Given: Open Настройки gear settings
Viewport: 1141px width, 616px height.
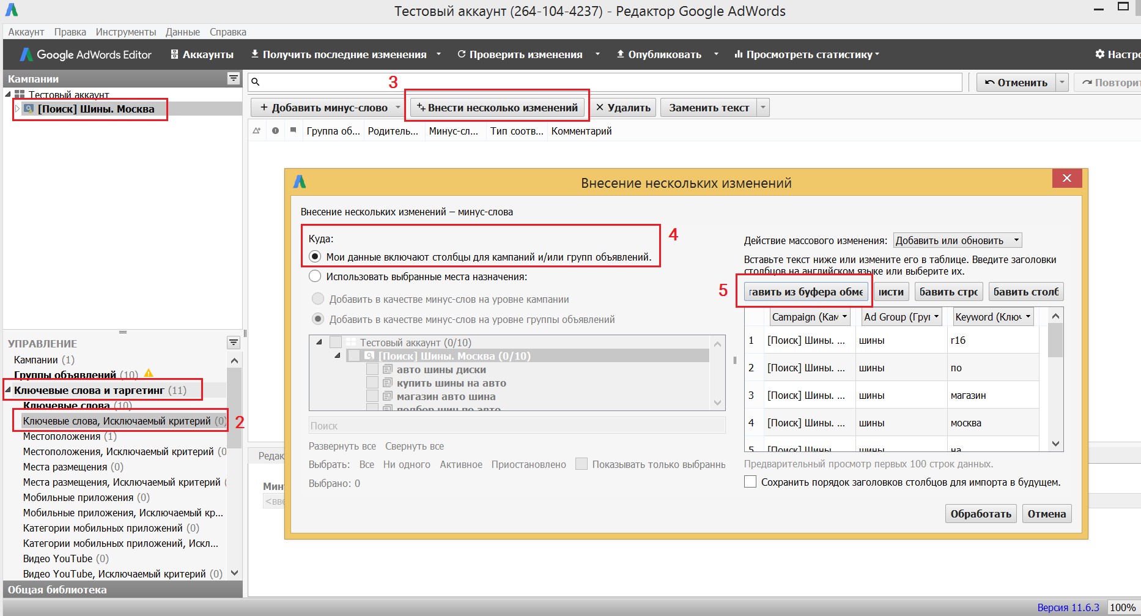Looking at the screenshot, I should click(1118, 54).
